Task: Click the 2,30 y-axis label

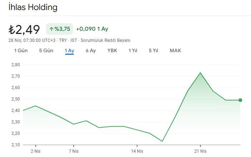Action: (x=16, y=122)
